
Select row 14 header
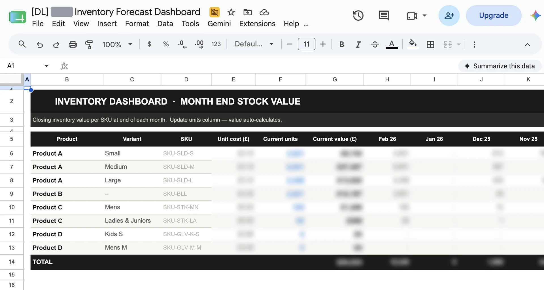point(12,262)
